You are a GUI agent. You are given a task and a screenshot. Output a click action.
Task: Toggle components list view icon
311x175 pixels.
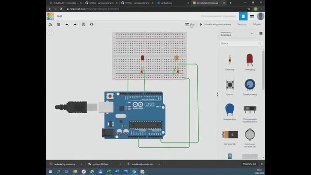(260, 34)
